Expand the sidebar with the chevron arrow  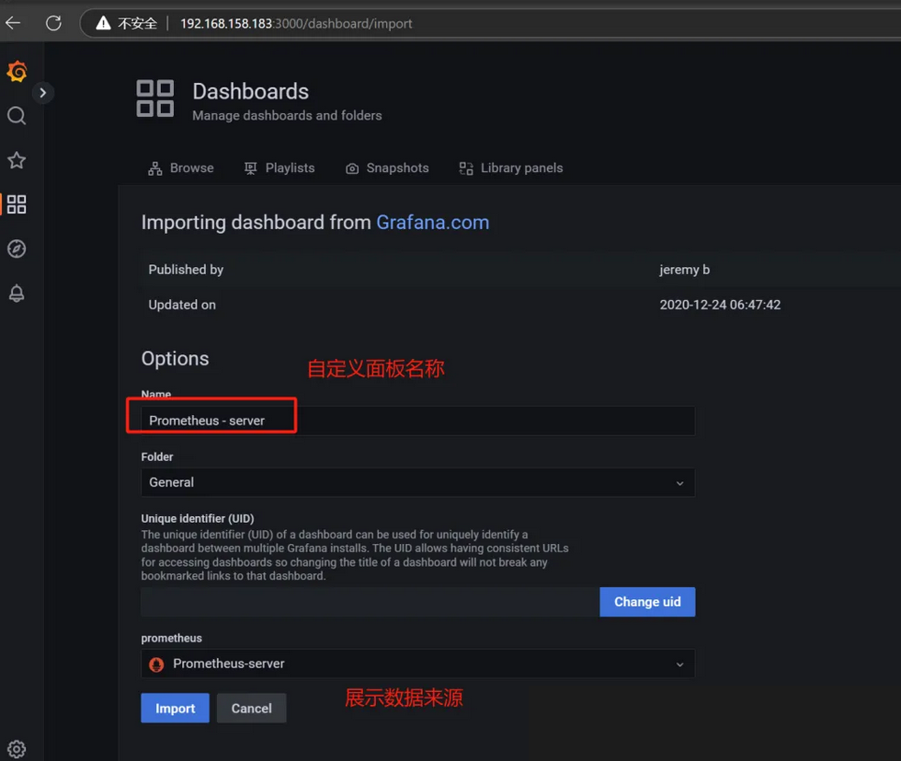[42, 93]
